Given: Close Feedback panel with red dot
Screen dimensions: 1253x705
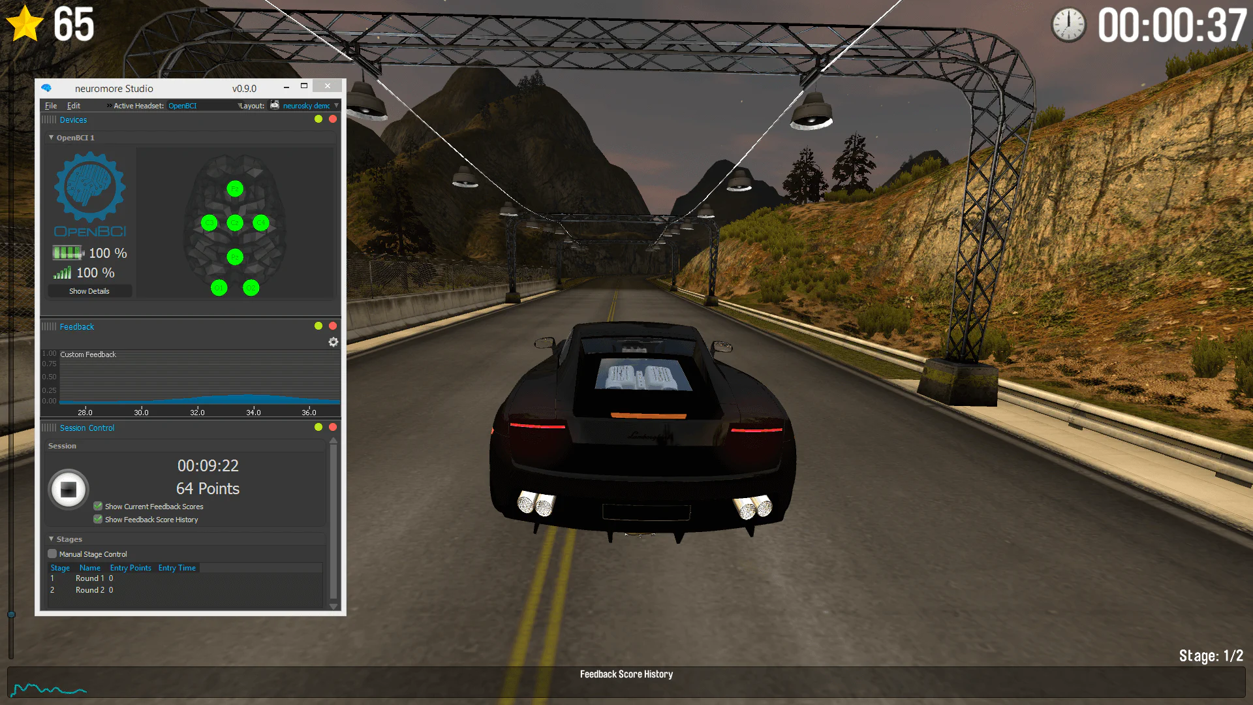Looking at the screenshot, I should point(333,326).
